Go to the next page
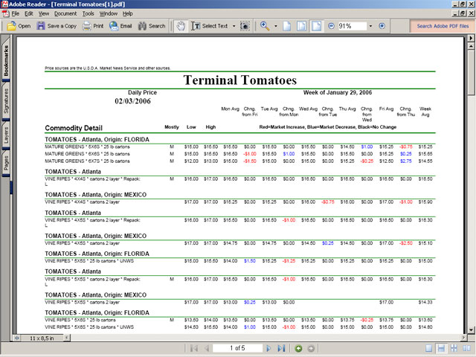 coord(268,348)
